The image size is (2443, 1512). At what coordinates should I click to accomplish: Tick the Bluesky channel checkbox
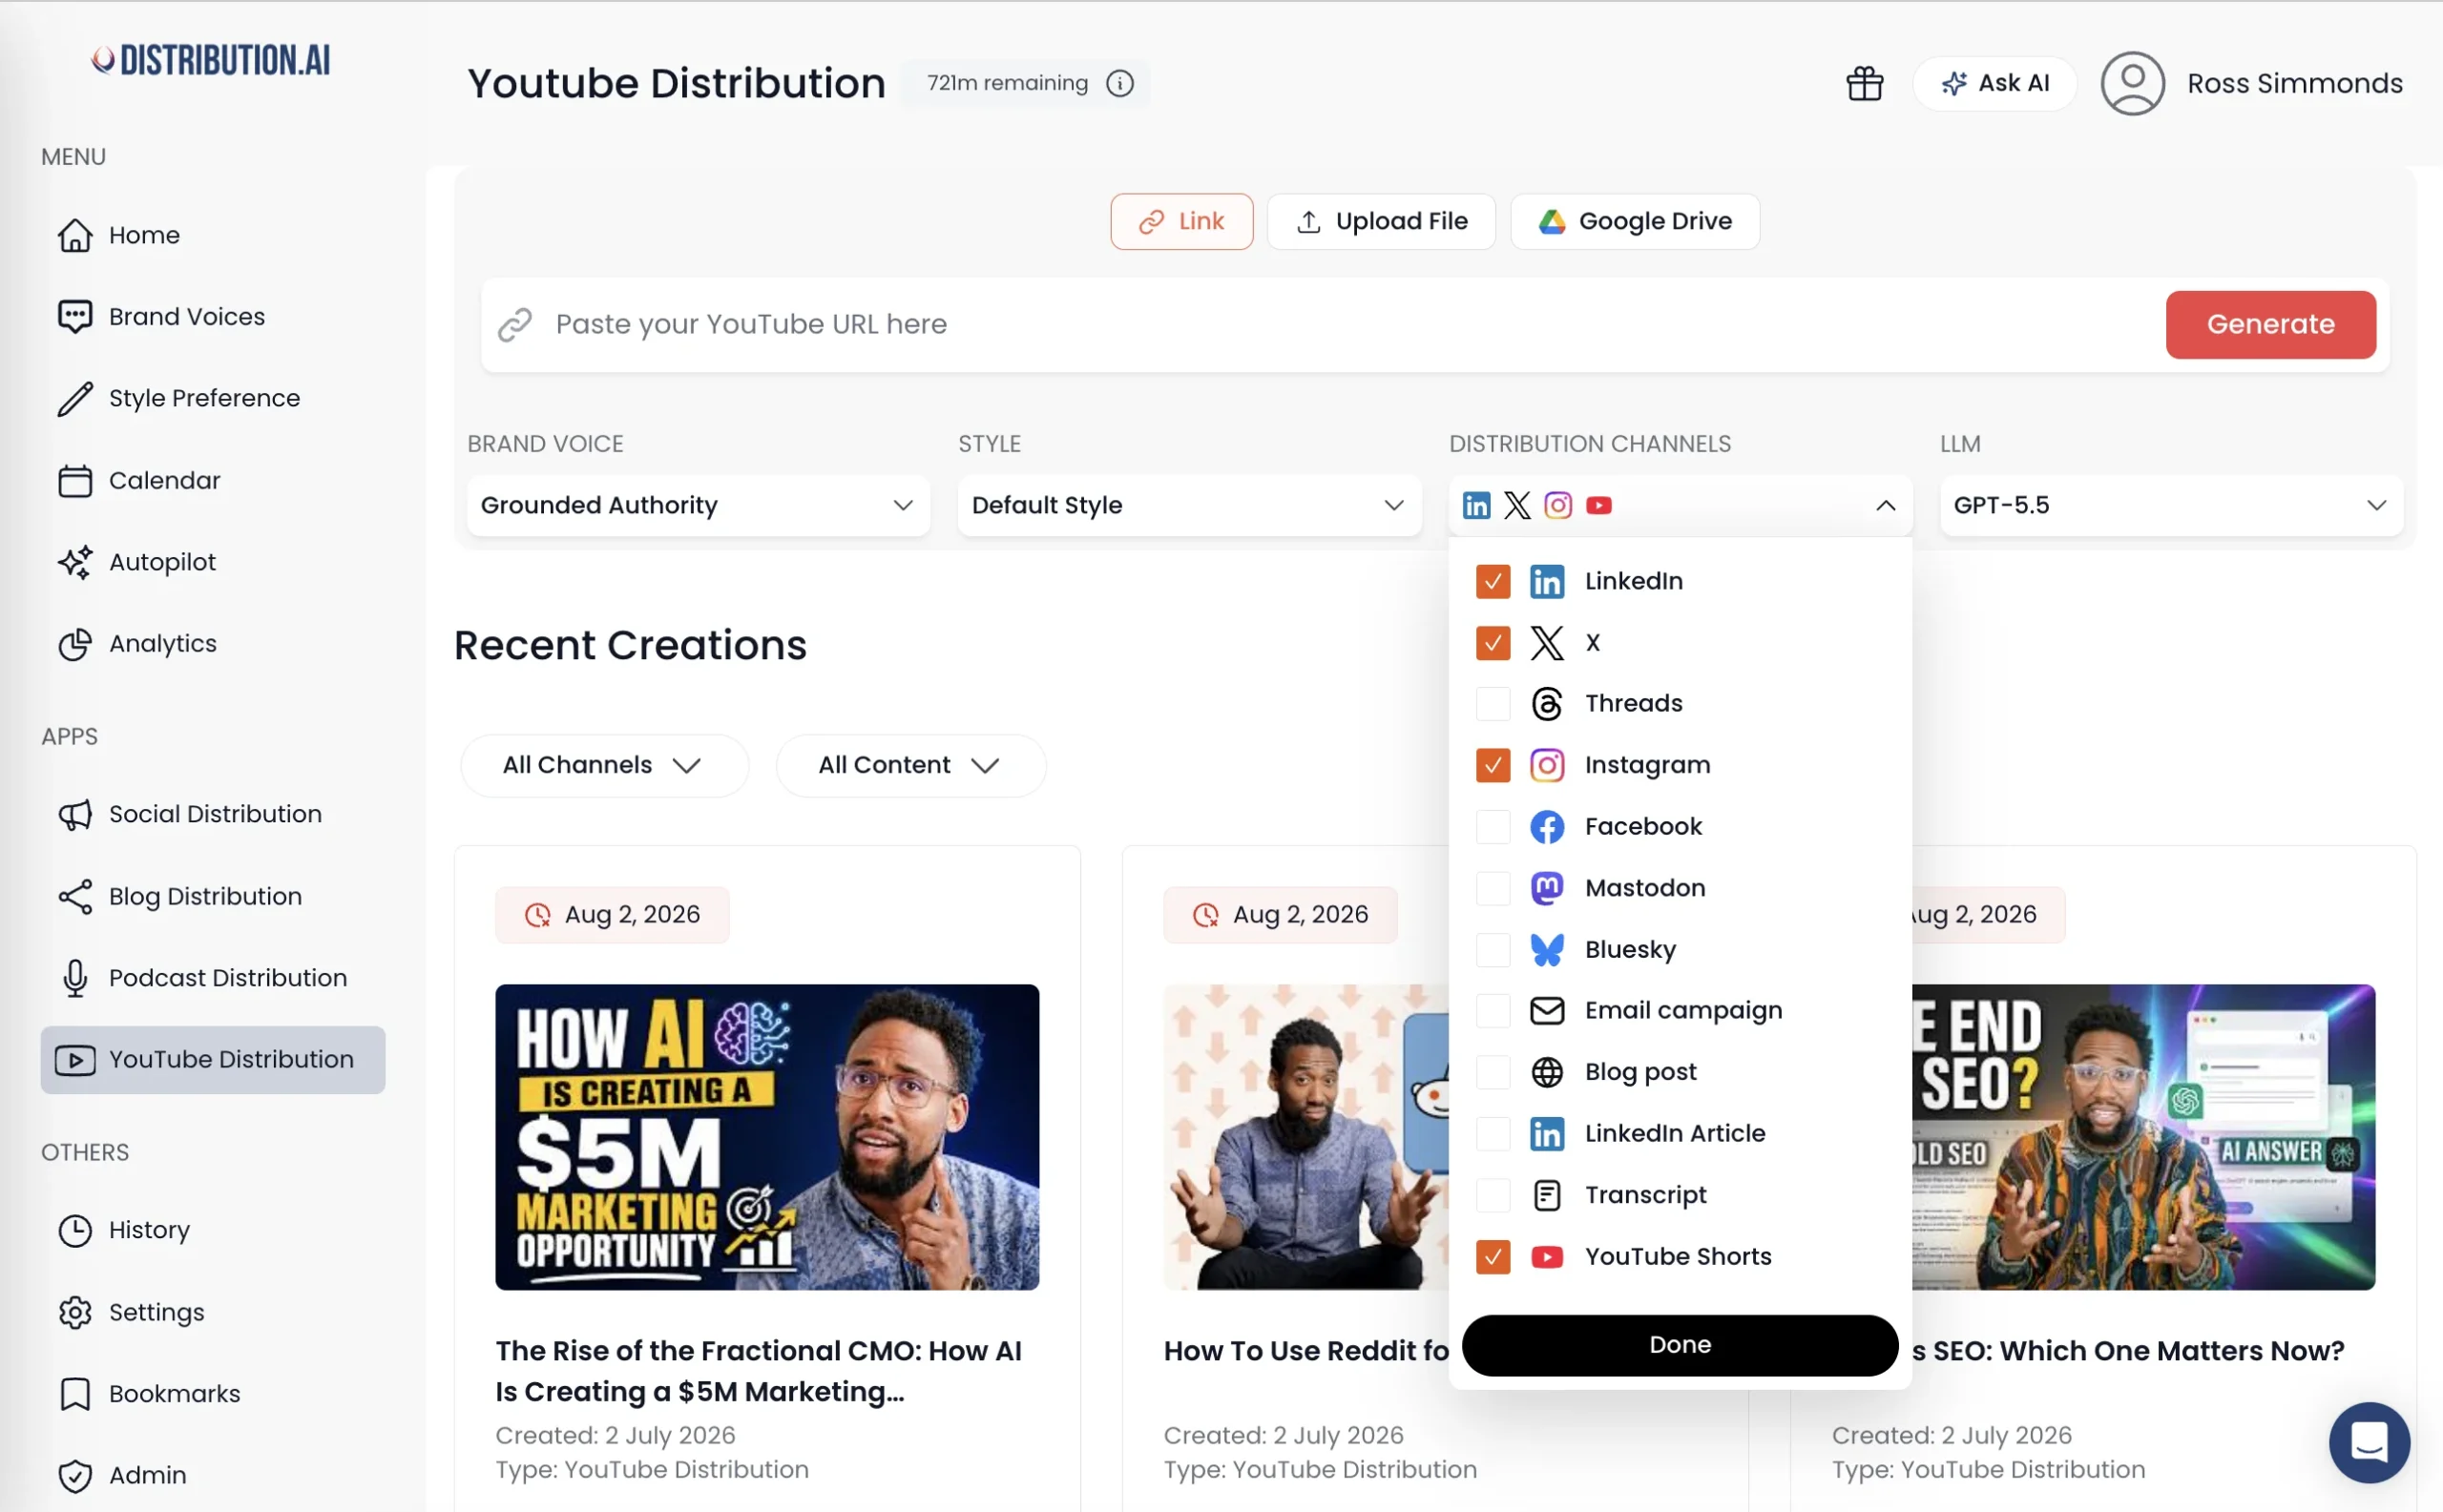1493,950
